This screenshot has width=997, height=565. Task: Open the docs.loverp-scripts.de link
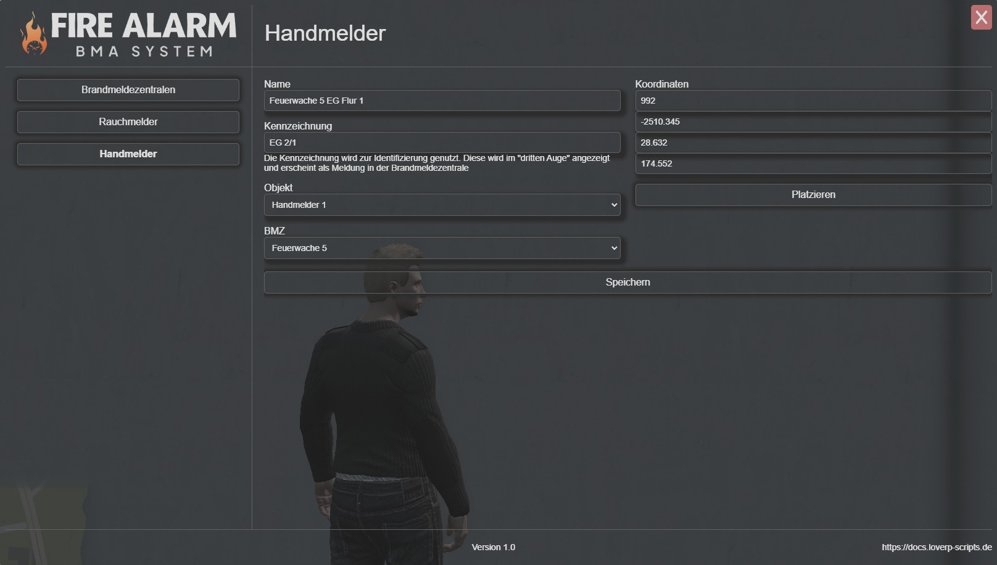(937, 547)
